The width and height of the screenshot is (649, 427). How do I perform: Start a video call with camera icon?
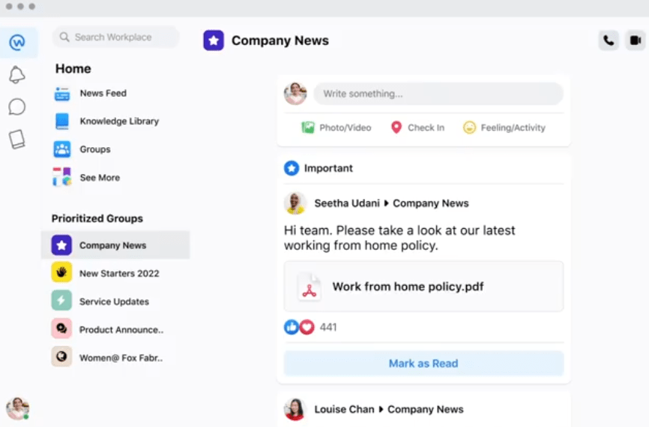(x=636, y=41)
